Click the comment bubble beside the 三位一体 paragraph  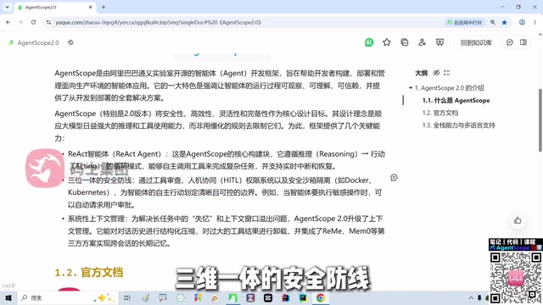click(394, 178)
